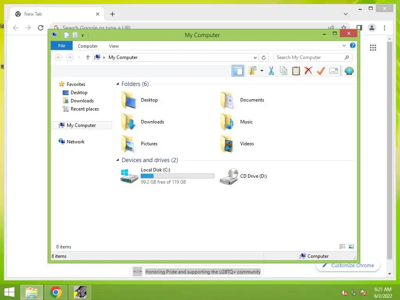Open the Quick Access Toolbar customize dropdown

[x=83, y=35]
